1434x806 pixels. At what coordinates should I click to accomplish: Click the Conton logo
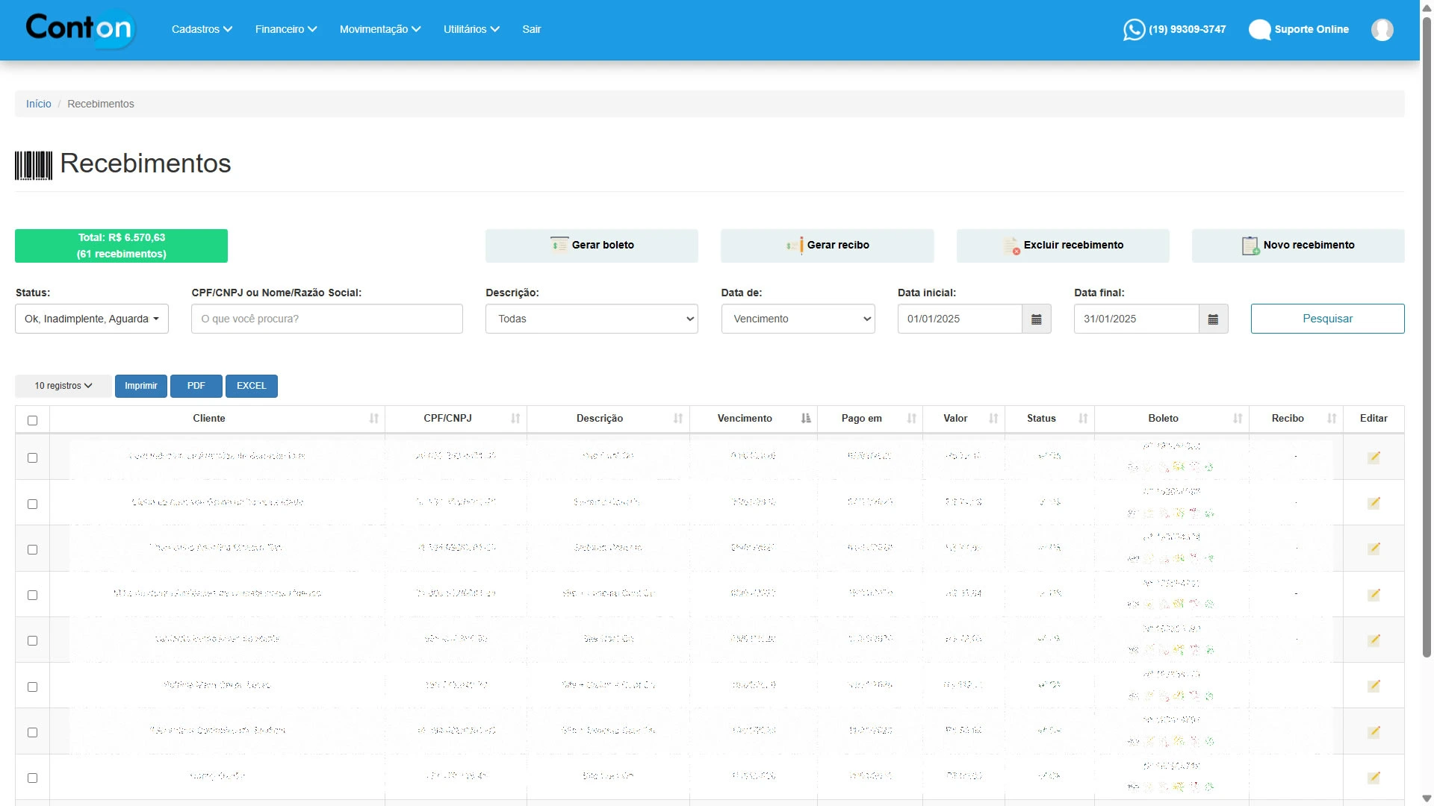[80, 29]
